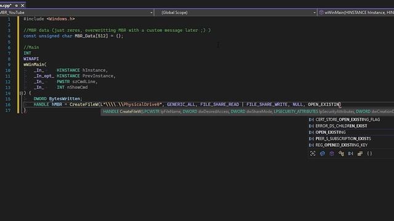Toggle the classes and structures filter icon
The image size is (394, 221).
pos(341,153)
